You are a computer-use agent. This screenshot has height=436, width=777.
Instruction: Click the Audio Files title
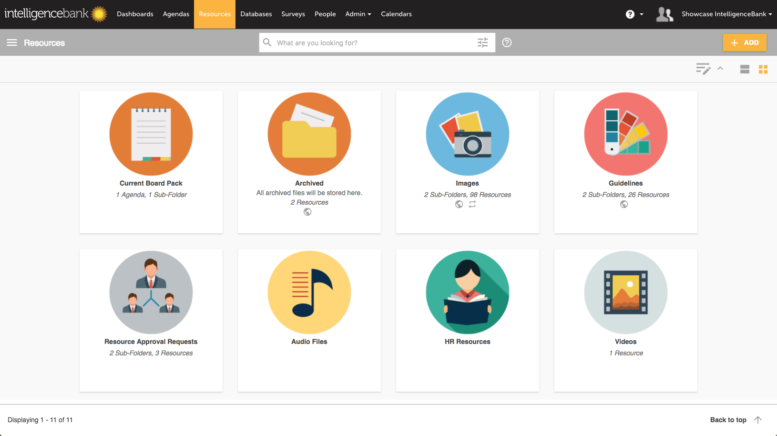click(x=309, y=342)
